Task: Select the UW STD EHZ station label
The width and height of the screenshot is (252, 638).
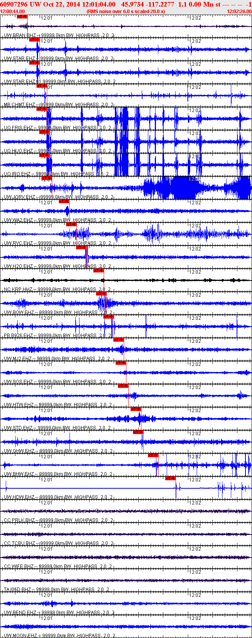Action: coord(57,428)
